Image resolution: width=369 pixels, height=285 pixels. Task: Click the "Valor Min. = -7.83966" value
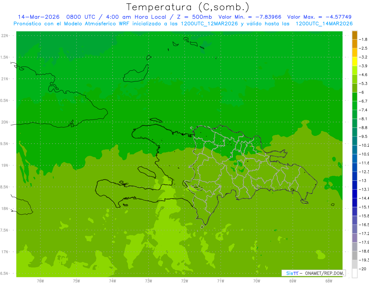[x=250, y=17]
